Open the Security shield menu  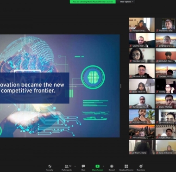[50, 168]
